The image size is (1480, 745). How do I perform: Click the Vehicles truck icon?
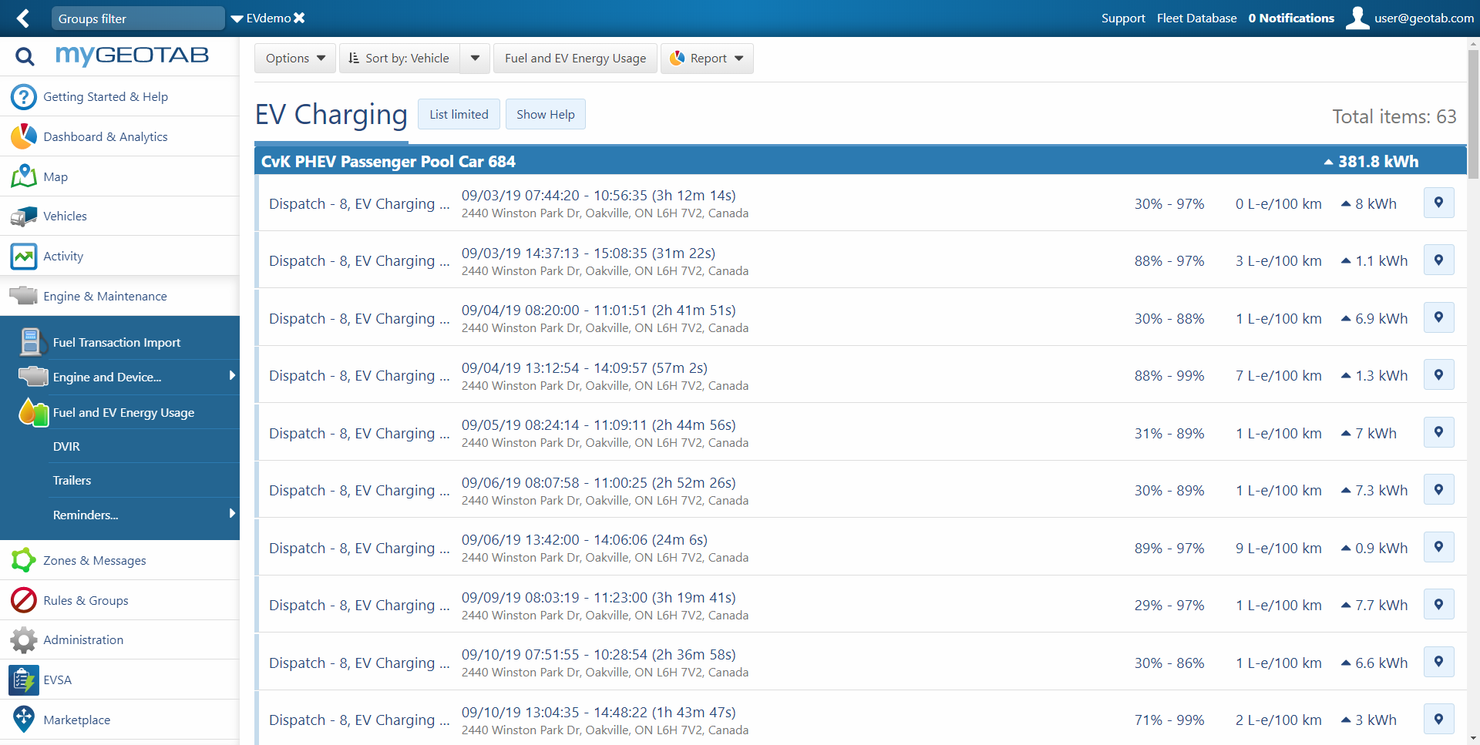point(24,216)
